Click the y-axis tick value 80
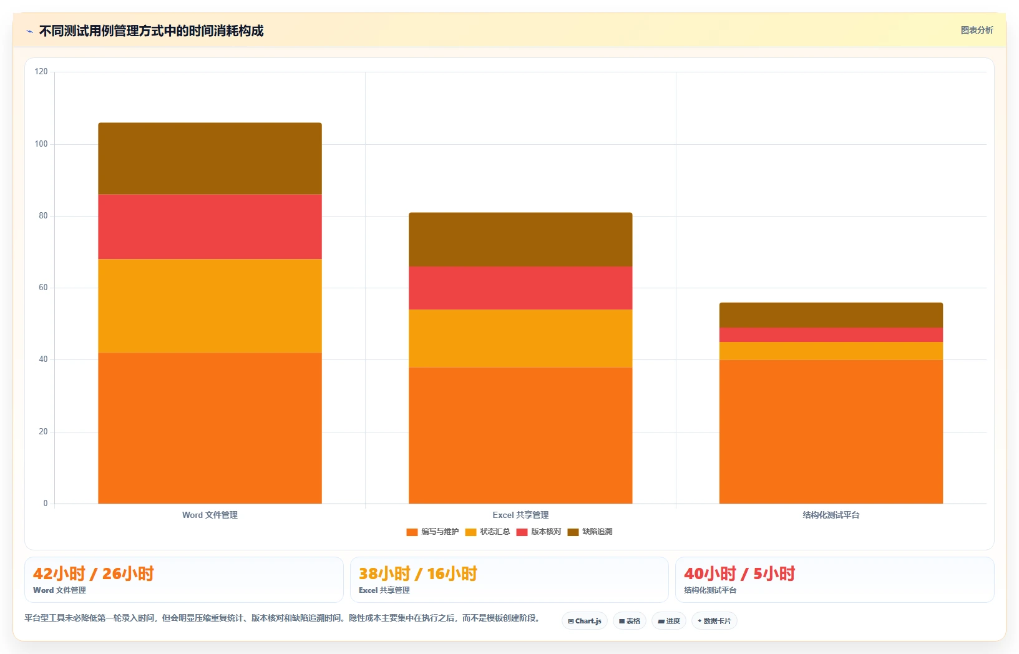The image size is (1019, 654). pyautogui.click(x=43, y=216)
